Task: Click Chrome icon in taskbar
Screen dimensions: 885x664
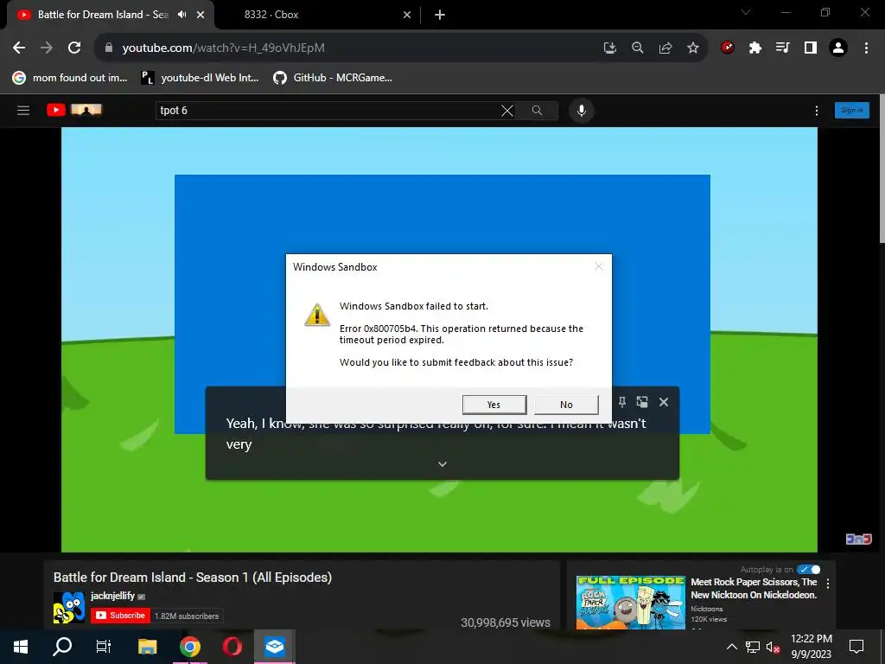Action: (x=190, y=647)
